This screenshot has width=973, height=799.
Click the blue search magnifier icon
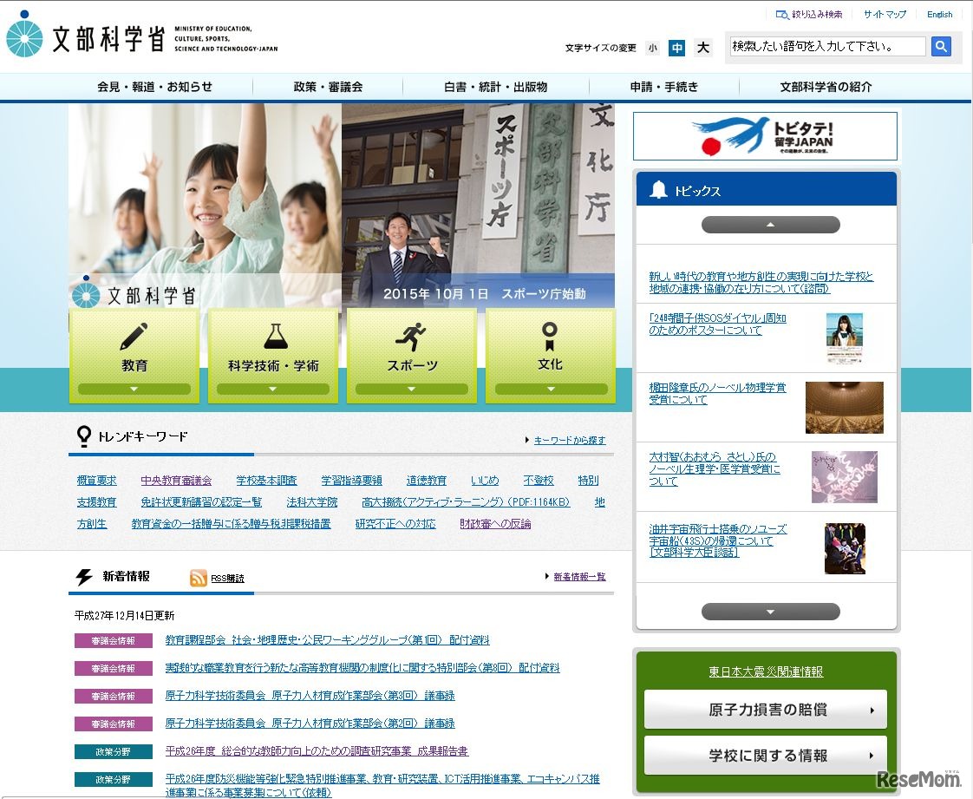point(941,47)
